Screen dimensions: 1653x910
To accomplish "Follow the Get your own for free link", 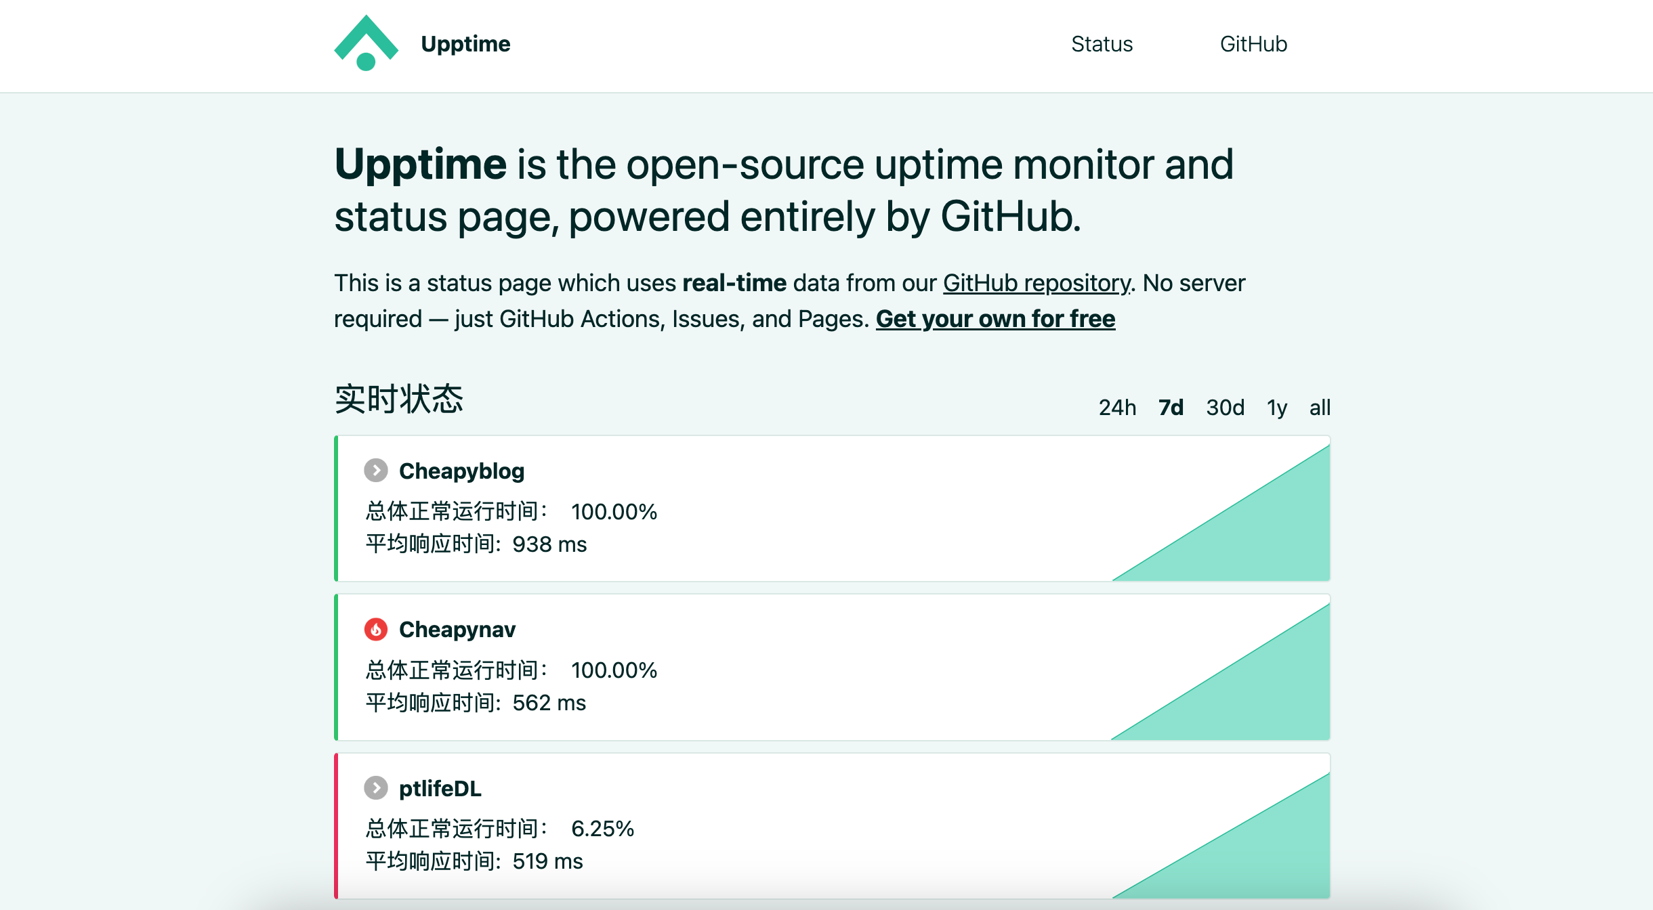I will [x=995, y=319].
